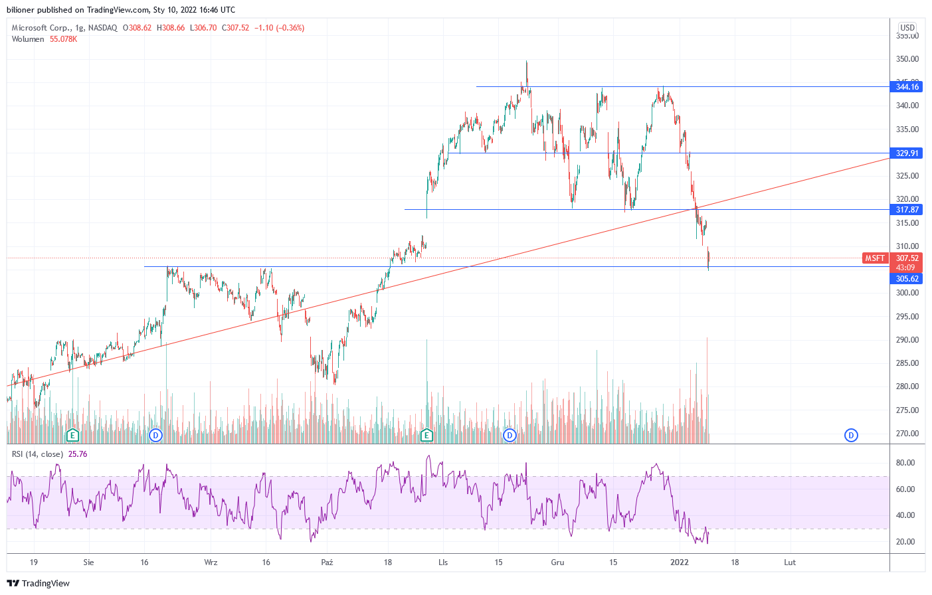The height and width of the screenshot is (595, 932).
Task: Click the TradingView logo in the footer
Action: pos(38,583)
